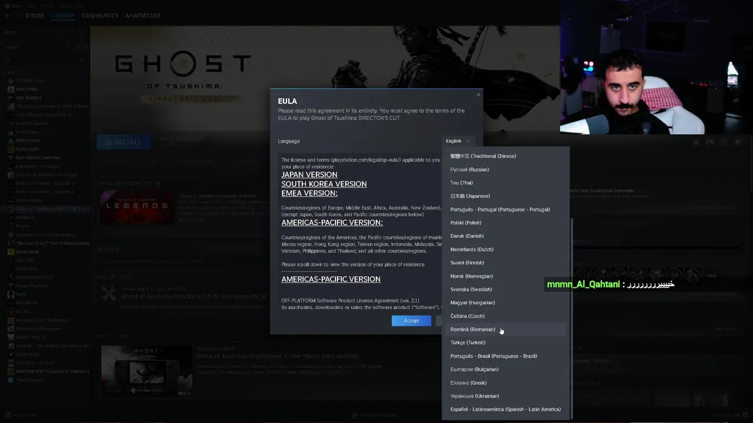
Task: Click the library search magnifier icon
Action: click(x=6, y=59)
